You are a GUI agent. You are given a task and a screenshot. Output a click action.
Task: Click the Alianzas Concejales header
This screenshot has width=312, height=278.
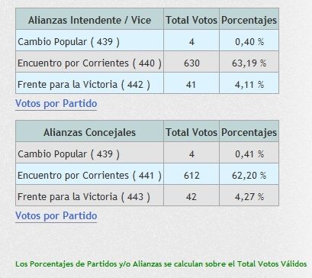pyautogui.click(x=89, y=132)
